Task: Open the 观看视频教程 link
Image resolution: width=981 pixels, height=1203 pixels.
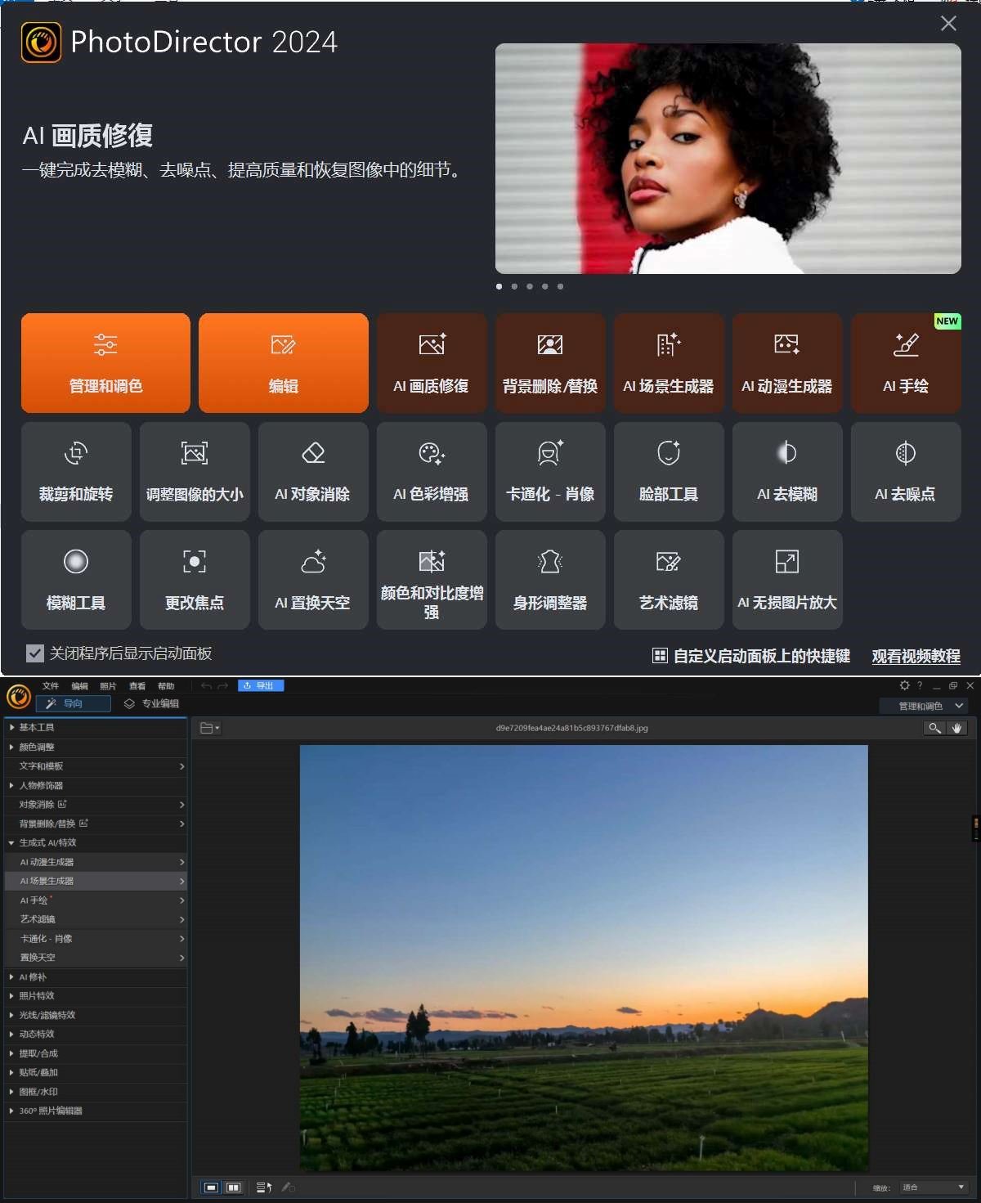Action: [916, 656]
